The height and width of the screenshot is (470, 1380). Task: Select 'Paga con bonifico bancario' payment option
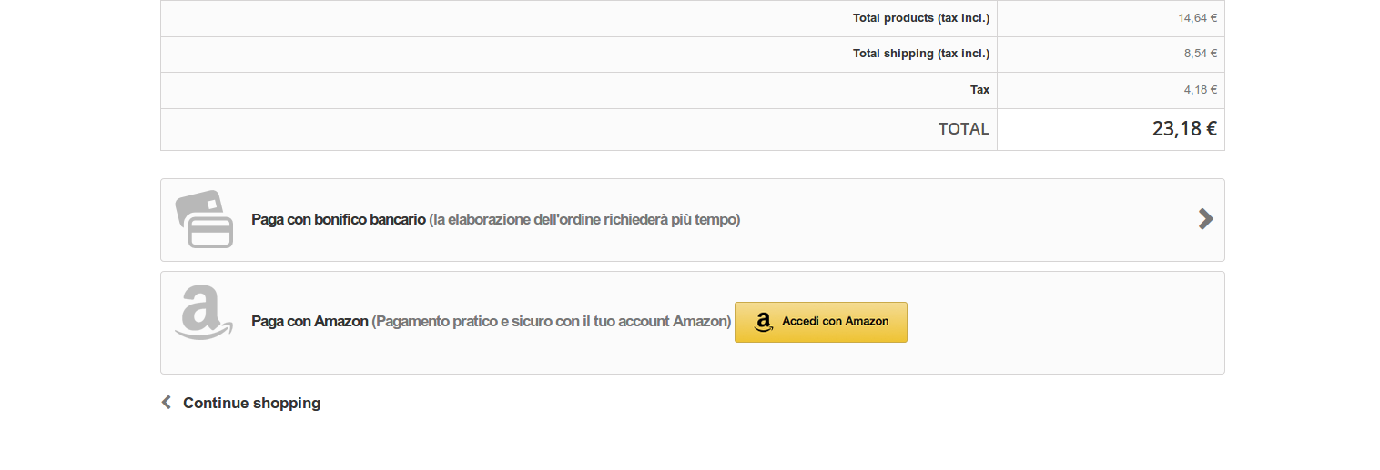(339, 220)
